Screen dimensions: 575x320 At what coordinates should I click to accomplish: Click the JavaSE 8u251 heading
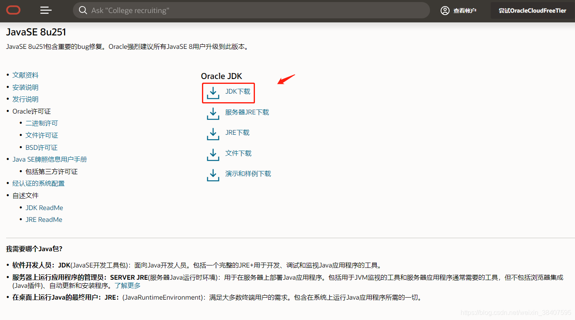[36, 32]
